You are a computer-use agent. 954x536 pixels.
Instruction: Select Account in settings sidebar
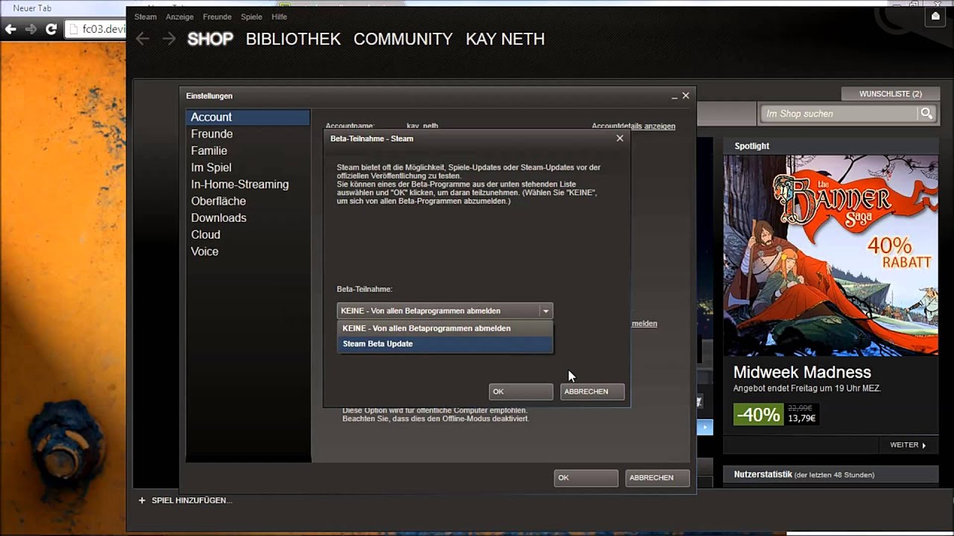(247, 117)
